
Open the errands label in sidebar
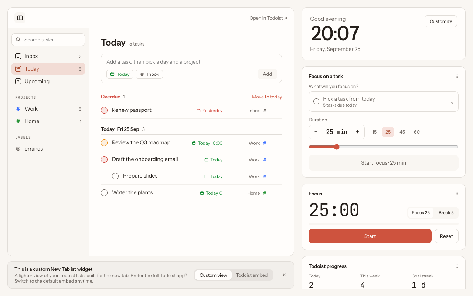[48, 149]
